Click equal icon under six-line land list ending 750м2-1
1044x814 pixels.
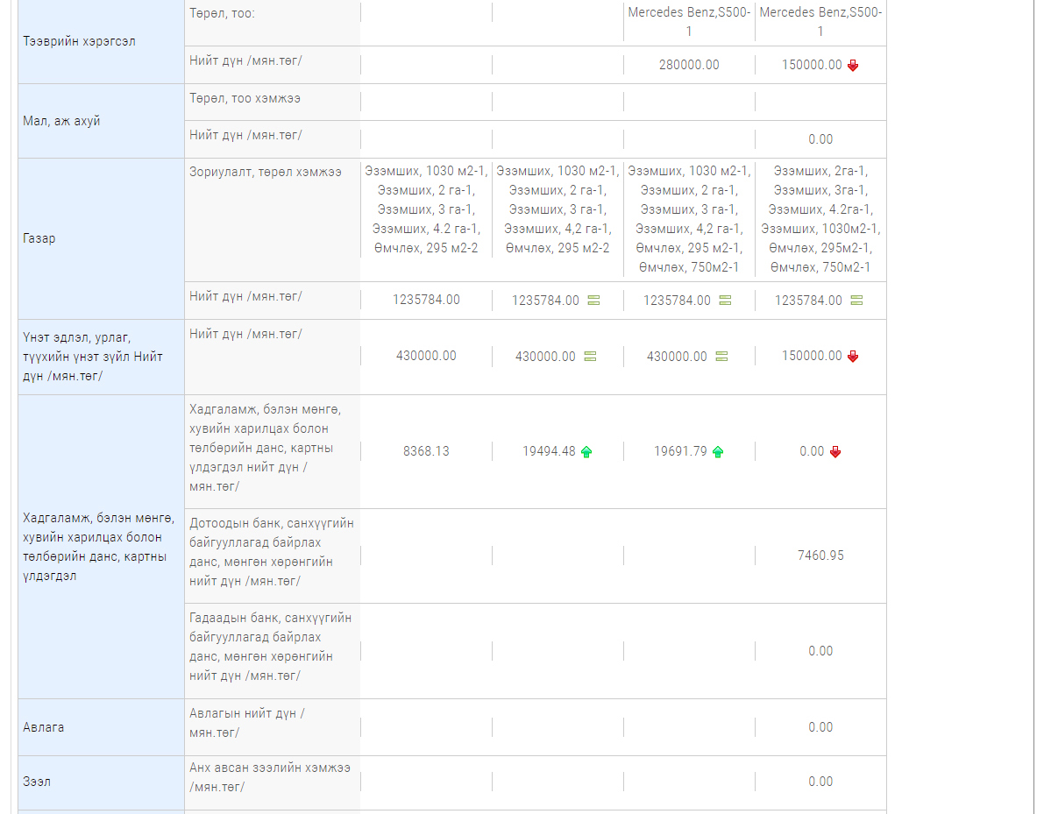725,301
